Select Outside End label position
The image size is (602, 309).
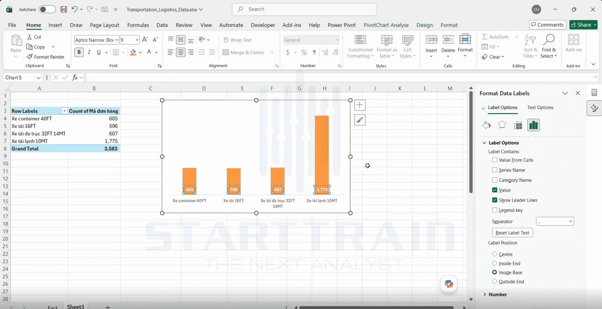[495, 281]
